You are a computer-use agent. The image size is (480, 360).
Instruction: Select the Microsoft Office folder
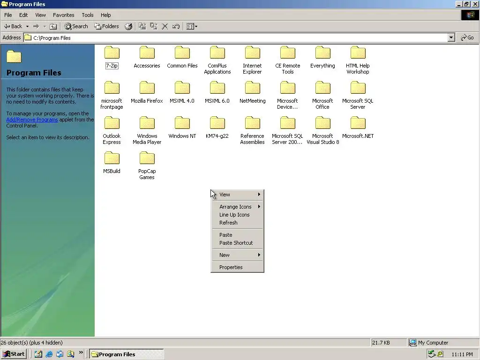click(x=322, y=96)
